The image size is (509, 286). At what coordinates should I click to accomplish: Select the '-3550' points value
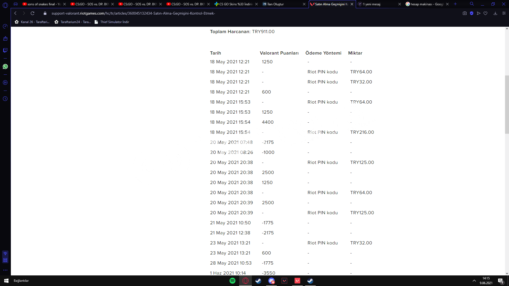(x=269, y=273)
